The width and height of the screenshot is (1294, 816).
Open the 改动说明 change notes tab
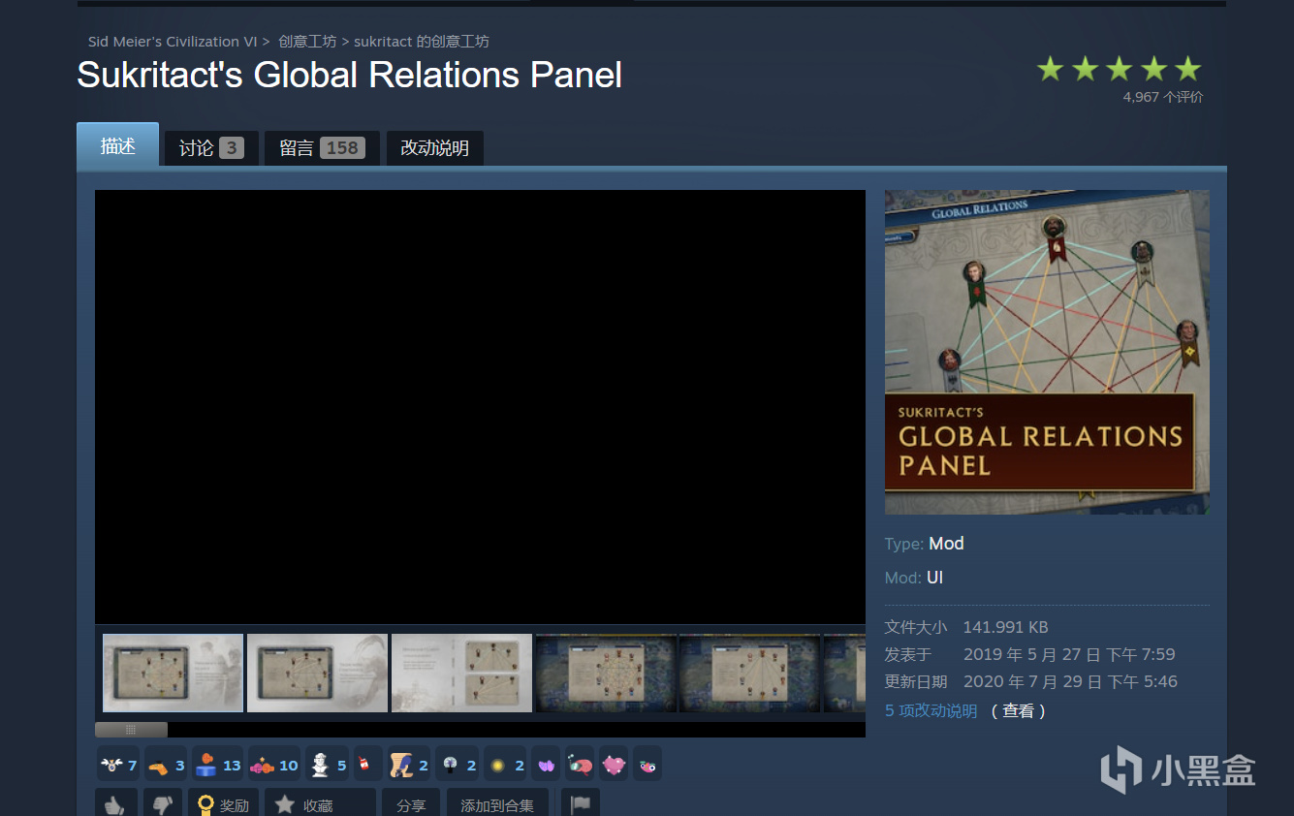click(x=435, y=148)
